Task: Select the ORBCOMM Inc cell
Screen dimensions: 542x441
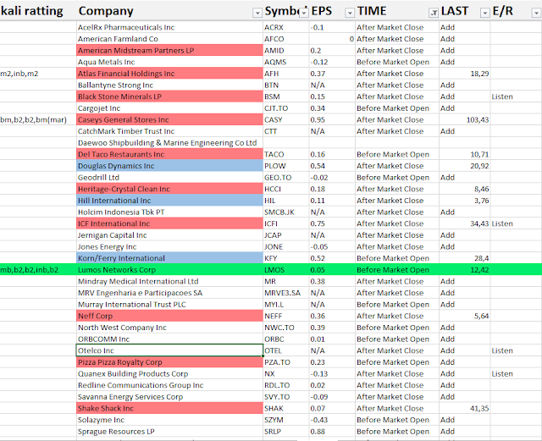Action: click(x=169, y=339)
